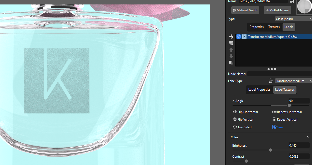Screen dimensions: 312x165
Task: Save the material using the disk icon
Action: (x=292, y=2)
